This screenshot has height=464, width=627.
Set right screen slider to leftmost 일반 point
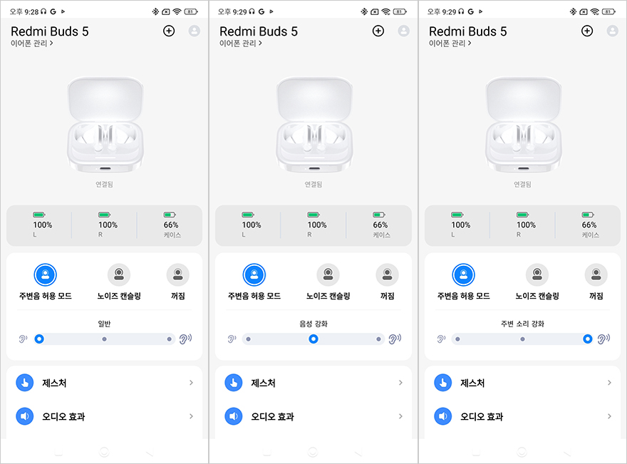point(457,339)
